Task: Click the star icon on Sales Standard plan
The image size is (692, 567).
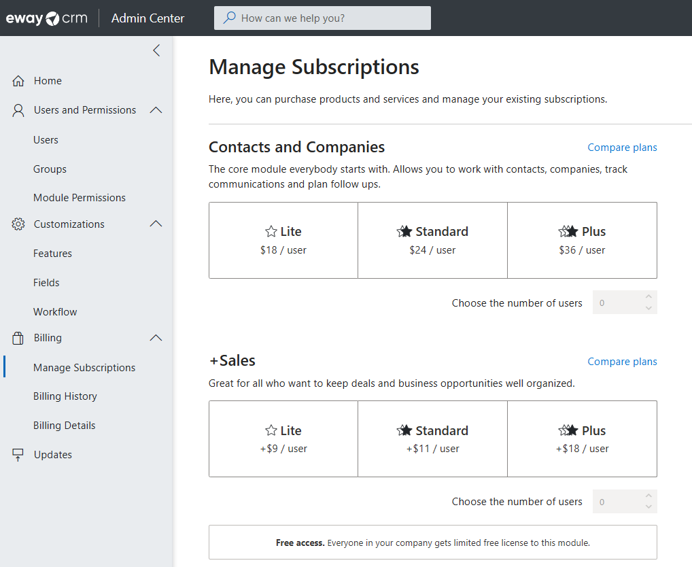Action: pos(404,430)
